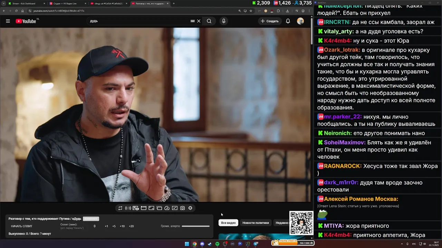Switch to the clingy cat #CatTok tab
The image size is (442, 248).
(109, 3)
